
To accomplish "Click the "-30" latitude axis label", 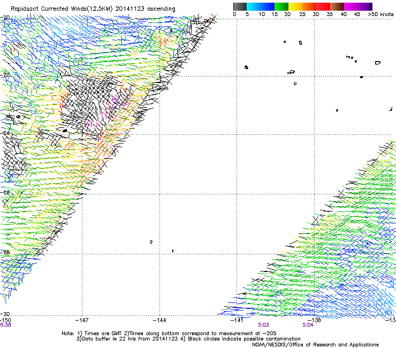I will point(5,314).
